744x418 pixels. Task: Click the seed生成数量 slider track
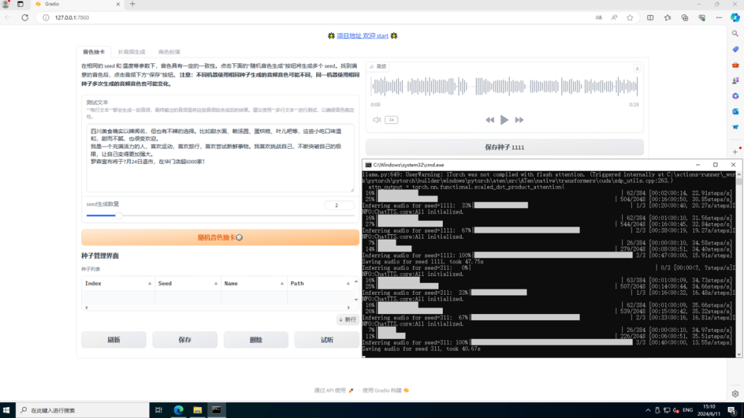click(x=220, y=216)
